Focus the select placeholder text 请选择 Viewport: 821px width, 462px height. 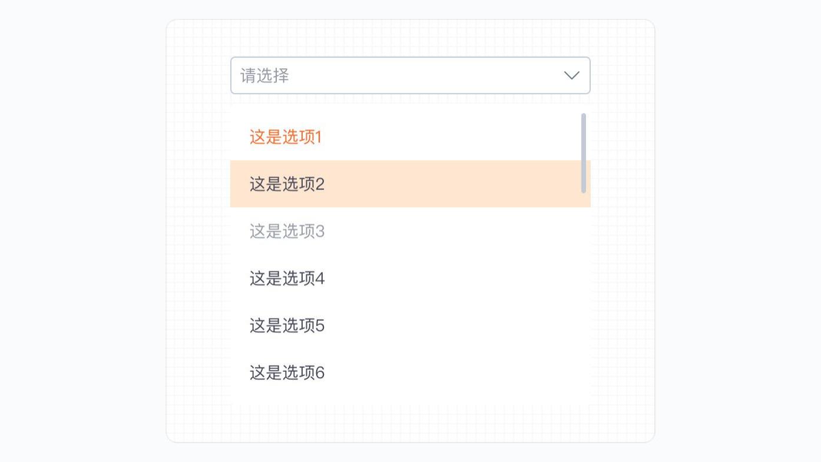tap(263, 76)
